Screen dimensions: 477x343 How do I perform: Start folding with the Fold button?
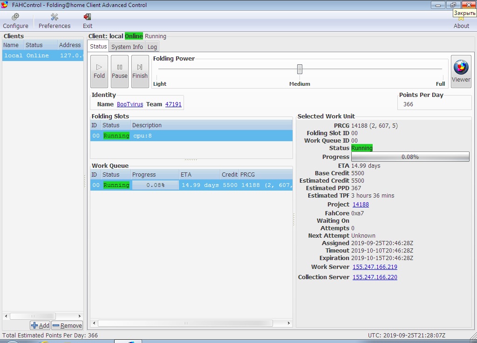click(99, 71)
